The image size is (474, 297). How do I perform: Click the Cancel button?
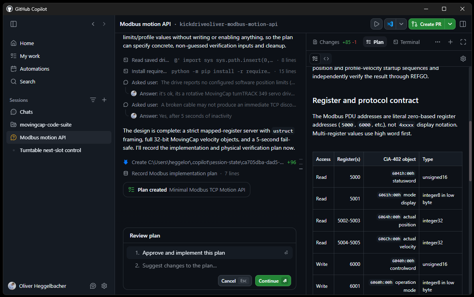[x=234, y=281]
